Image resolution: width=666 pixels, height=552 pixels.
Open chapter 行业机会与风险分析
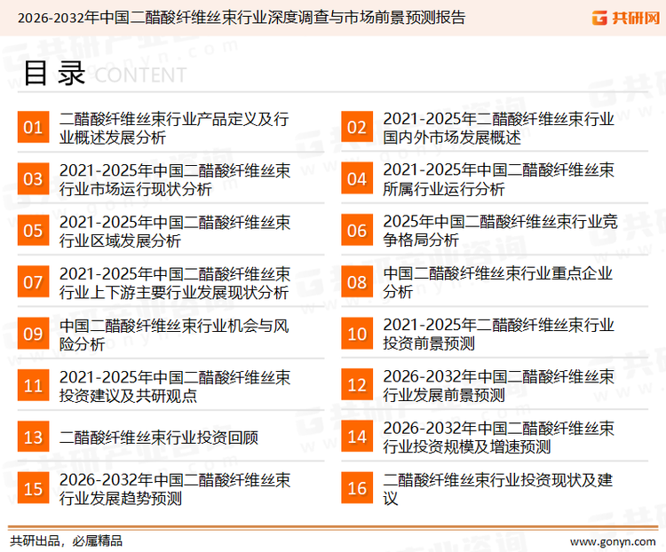click(x=174, y=335)
